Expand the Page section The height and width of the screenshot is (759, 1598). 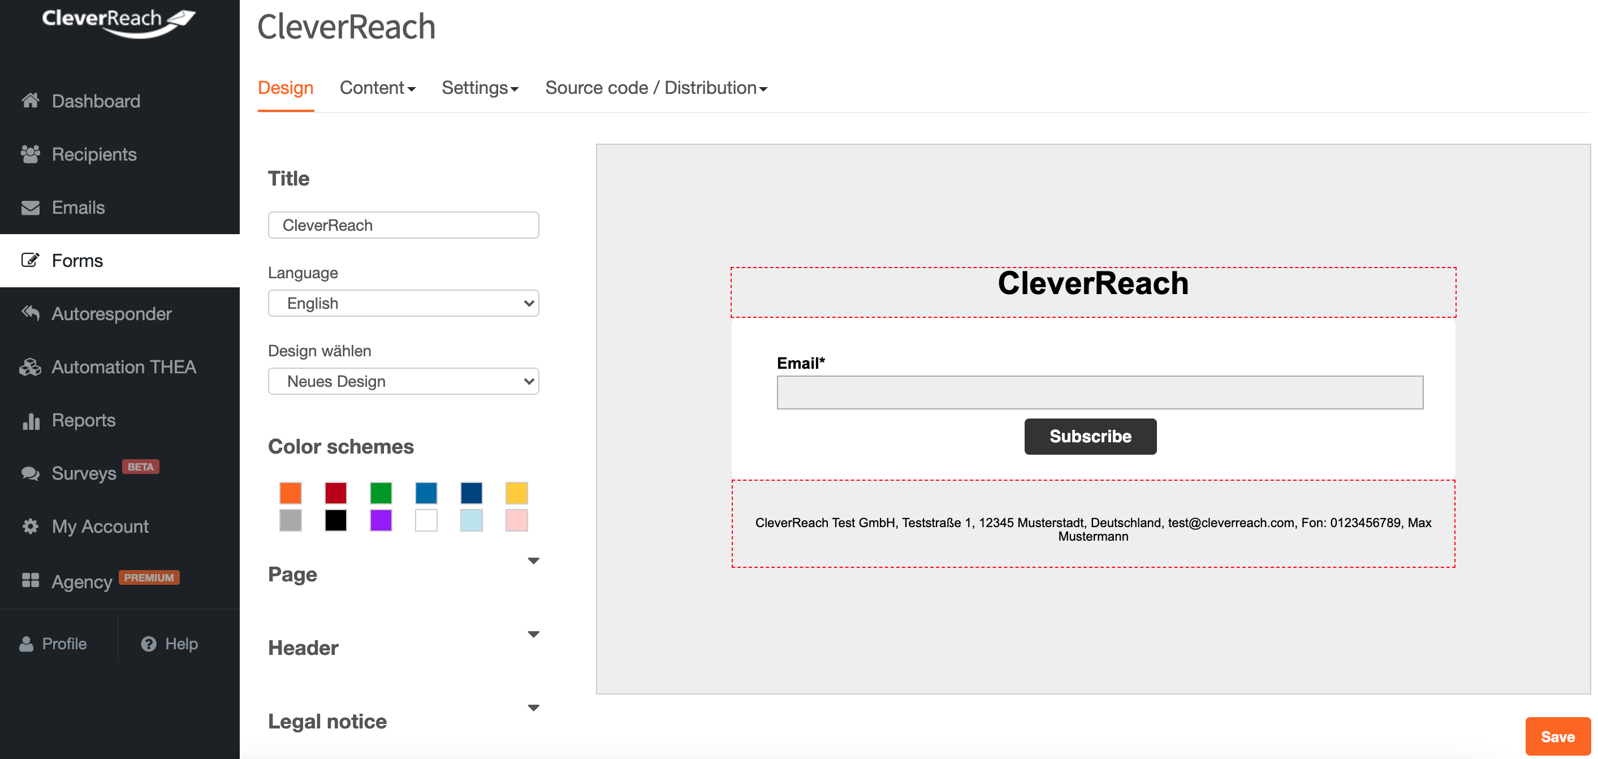click(533, 561)
